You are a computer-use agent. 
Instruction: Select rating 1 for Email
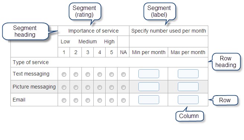click(64, 100)
